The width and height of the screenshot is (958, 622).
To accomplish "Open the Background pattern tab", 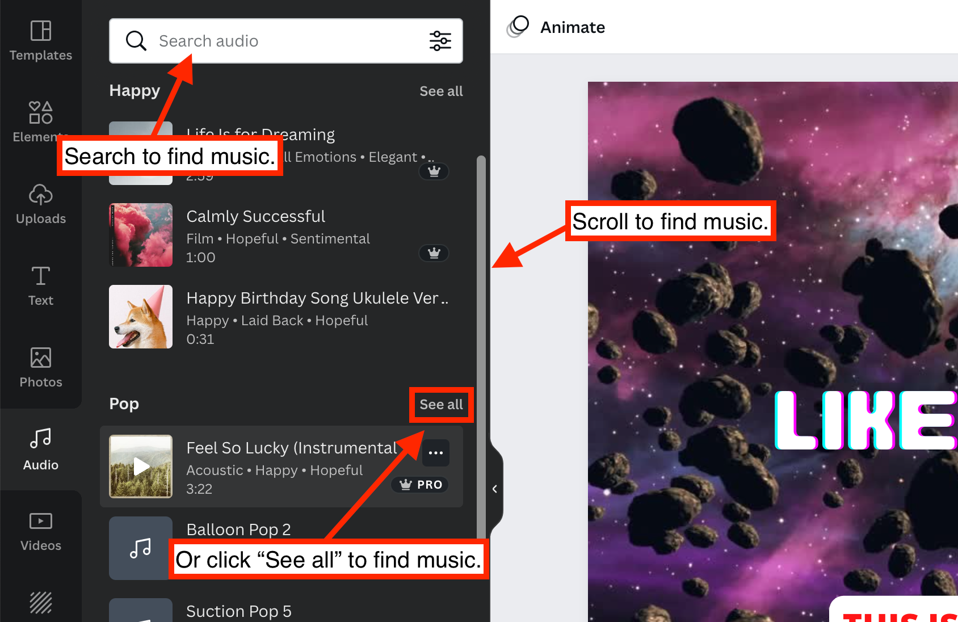I will coord(41,602).
